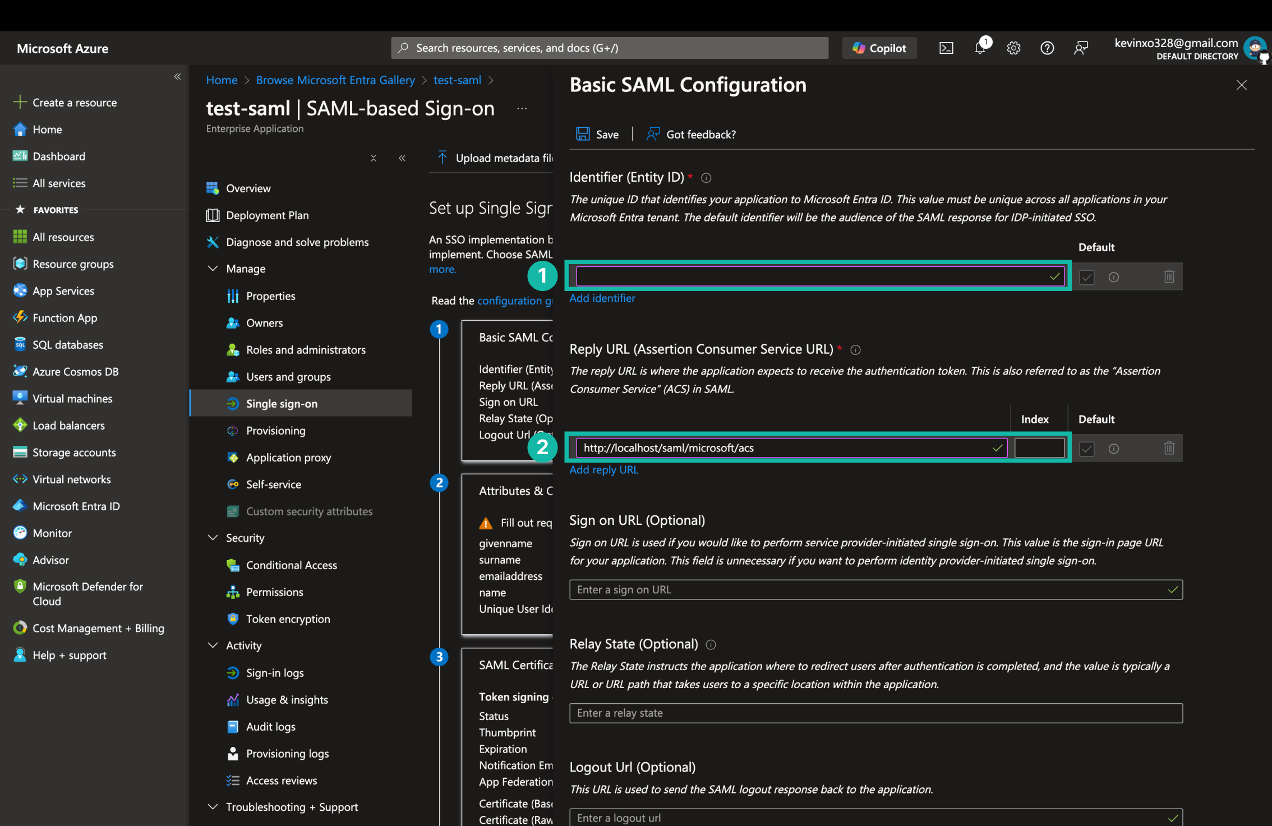Collapse Troubleshooting + Support section

pos(213,807)
